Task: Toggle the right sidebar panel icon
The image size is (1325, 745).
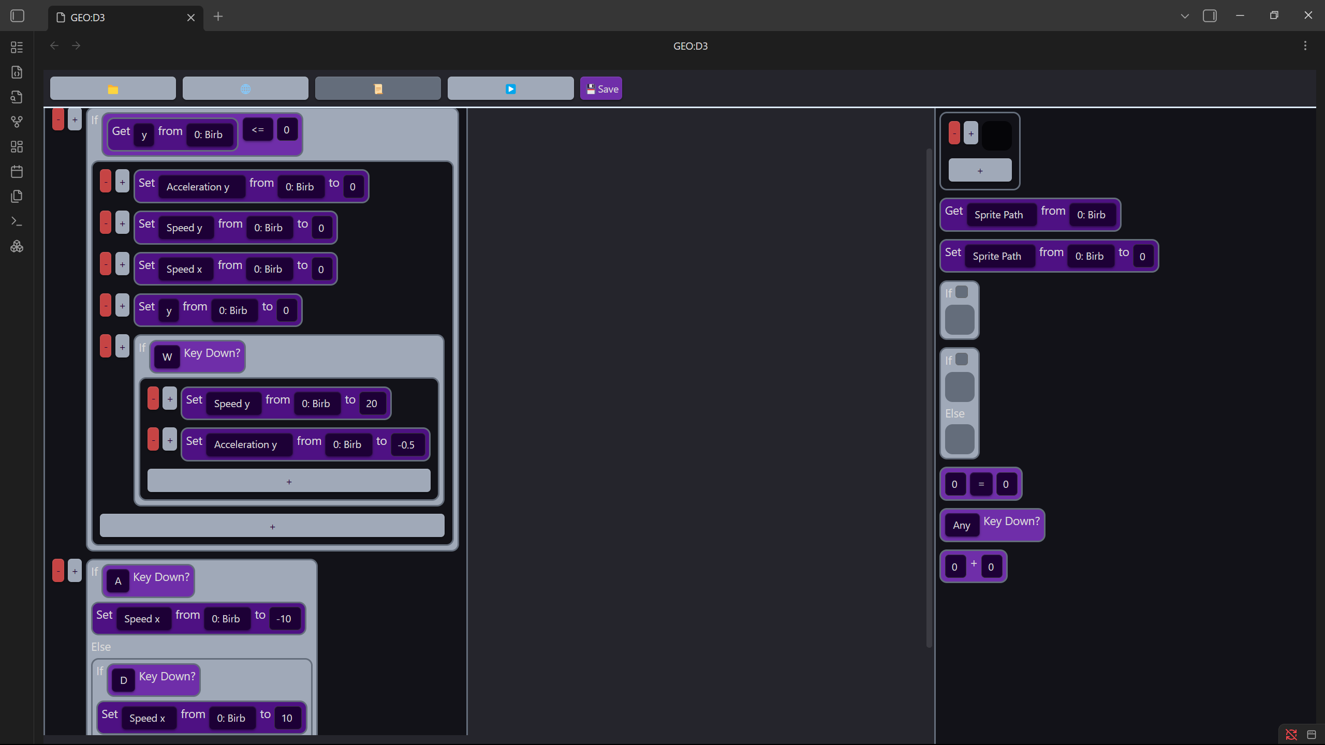Action: (x=1210, y=16)
